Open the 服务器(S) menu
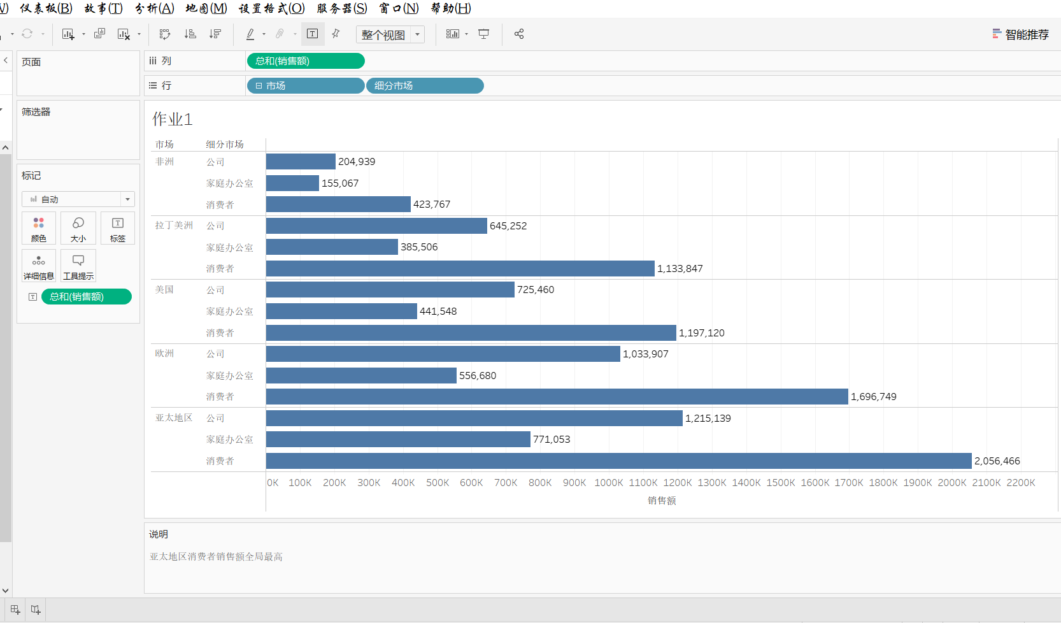1061x623 pixels. [x=342, y=8]
